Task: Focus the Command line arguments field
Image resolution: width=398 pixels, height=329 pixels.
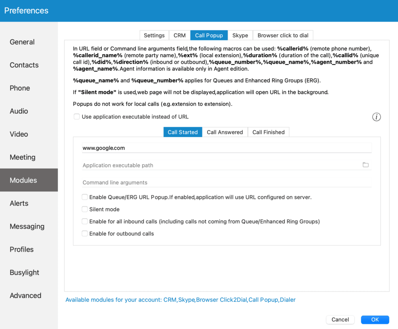Action: [x=227, y=183]
